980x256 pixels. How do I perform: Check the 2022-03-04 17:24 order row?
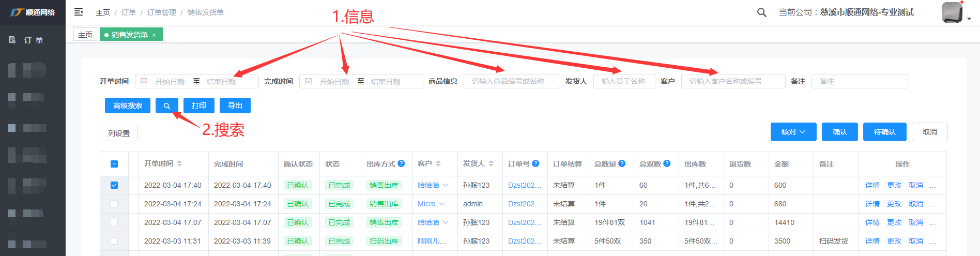pos(114,204)
